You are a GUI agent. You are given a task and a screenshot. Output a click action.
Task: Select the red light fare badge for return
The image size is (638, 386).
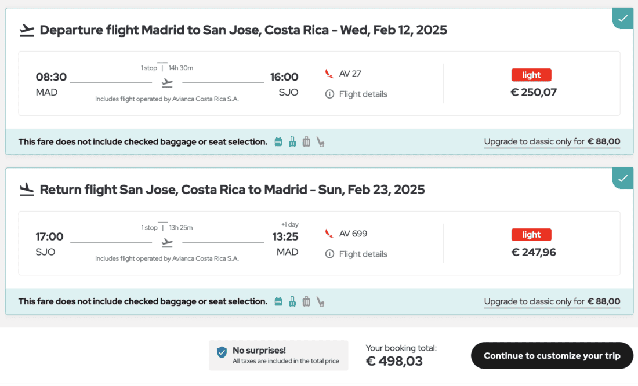[531, 235]
